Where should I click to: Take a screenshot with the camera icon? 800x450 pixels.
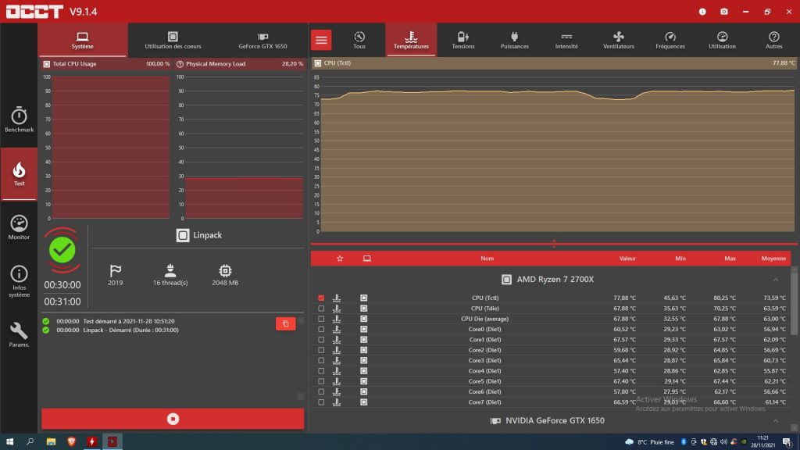(724, 12)
